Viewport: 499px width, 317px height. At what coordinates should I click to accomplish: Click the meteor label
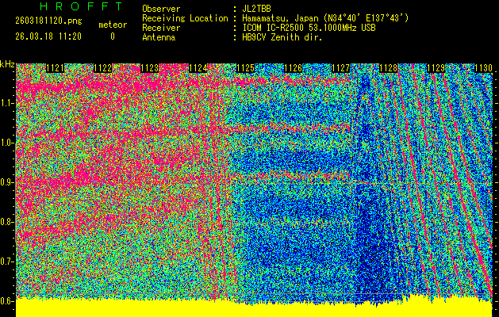point(112,25)
